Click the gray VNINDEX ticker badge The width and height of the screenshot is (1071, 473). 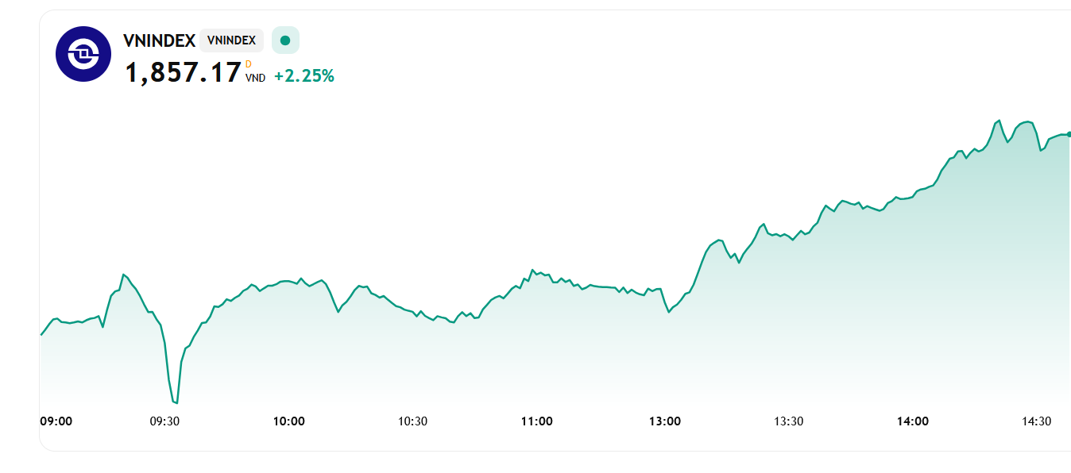click(231, 40)
